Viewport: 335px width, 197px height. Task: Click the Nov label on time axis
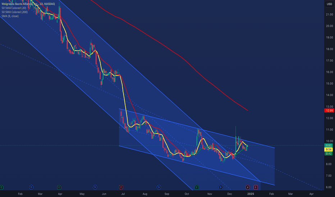click(210, 194)
